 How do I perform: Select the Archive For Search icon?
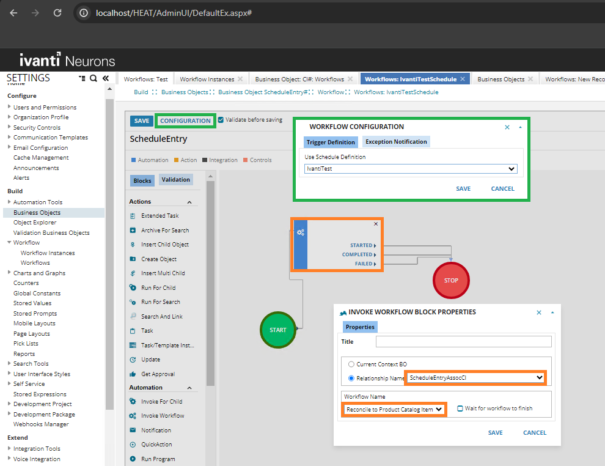point(133,231)
